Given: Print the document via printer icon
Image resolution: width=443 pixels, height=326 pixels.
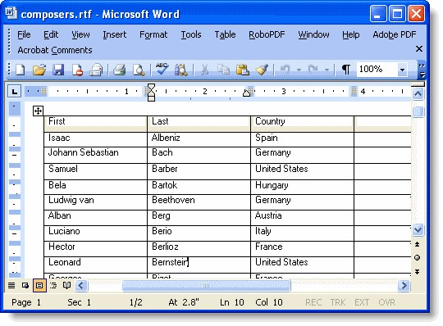Looking at the screenshot, I should (x=119, y=70).
